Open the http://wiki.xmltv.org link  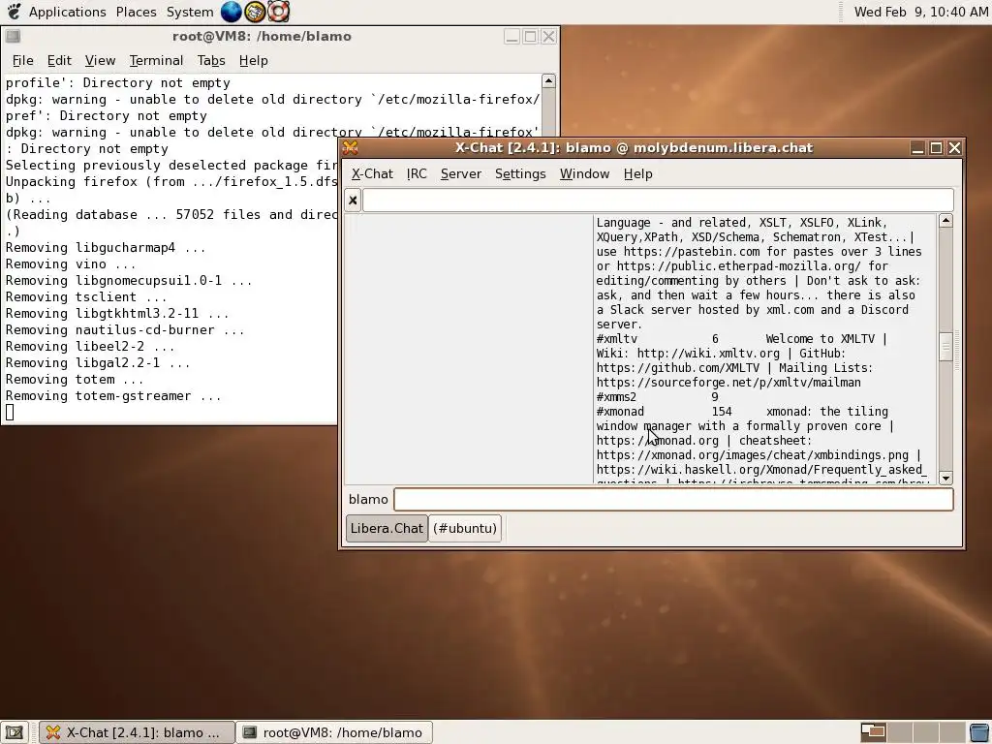pos(708,353)
